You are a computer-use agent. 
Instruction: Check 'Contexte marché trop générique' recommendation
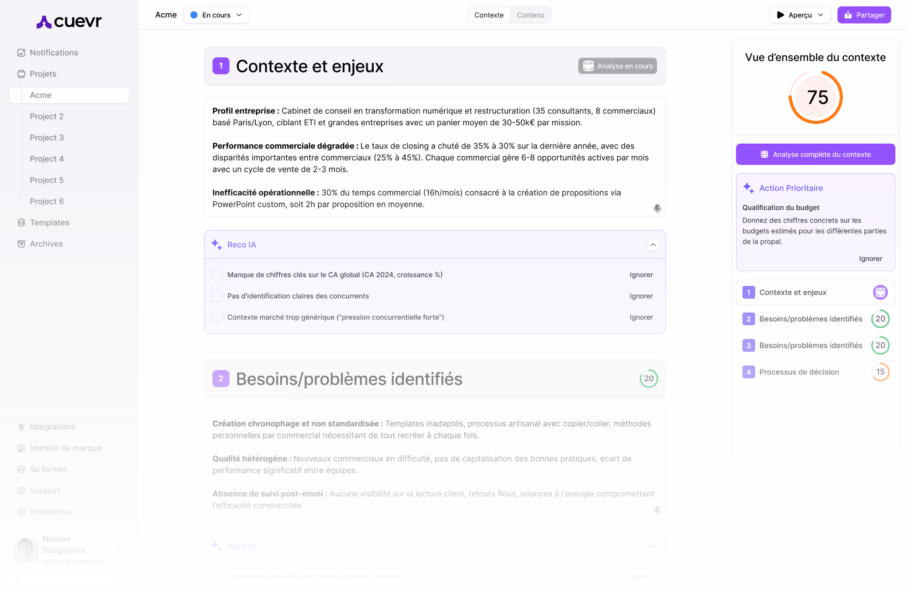pyautogui.click(x=217, y=317)
